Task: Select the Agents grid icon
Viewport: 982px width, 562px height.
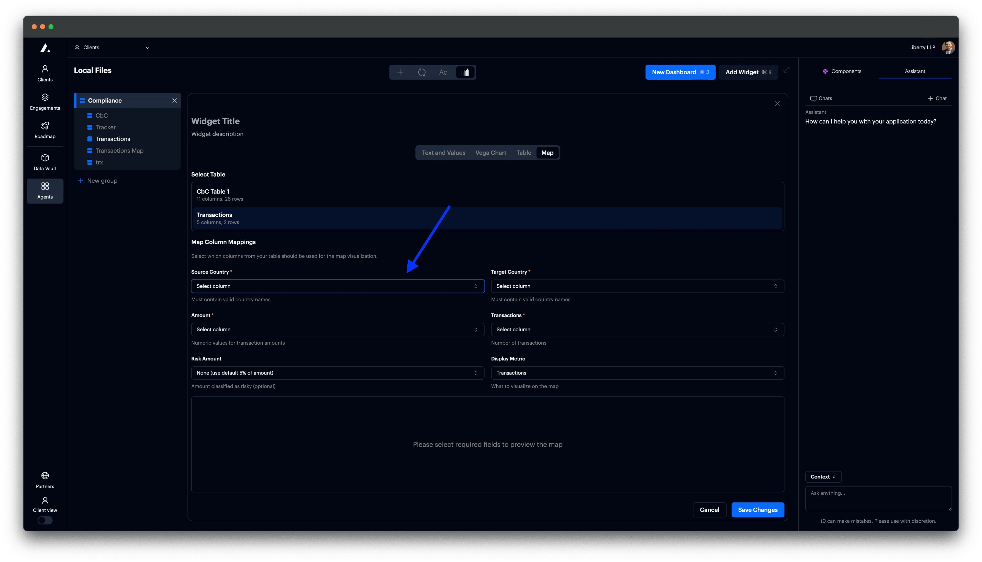Action: (x=45, y=190)
